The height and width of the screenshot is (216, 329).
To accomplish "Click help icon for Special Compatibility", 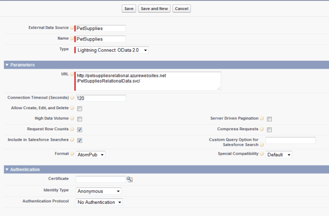I will [262, 154].
